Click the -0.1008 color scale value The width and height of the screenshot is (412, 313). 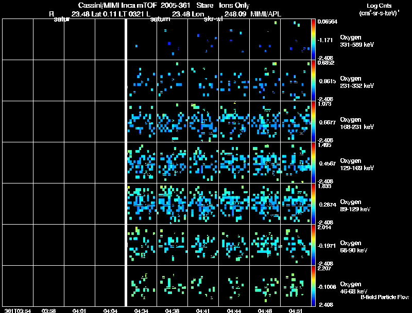pos(327,287)
